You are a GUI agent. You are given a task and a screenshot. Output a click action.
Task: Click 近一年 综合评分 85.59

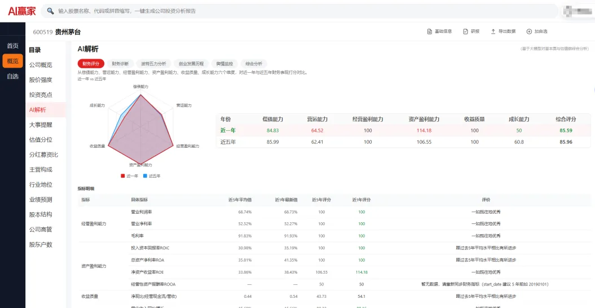566,130
